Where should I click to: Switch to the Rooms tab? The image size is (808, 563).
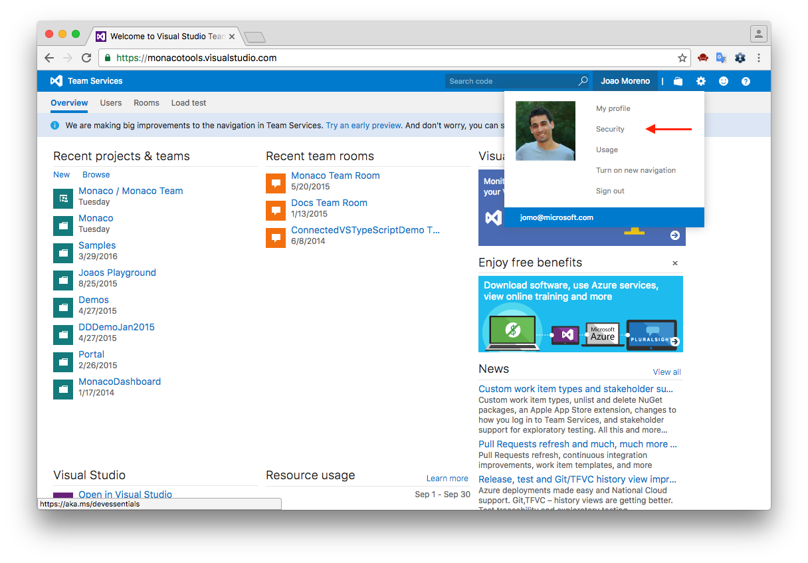pyautogui.click(x=146, y=103)
